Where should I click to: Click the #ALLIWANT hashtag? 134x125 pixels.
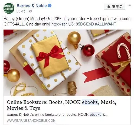pyautogui.click(x=105, y=24)
